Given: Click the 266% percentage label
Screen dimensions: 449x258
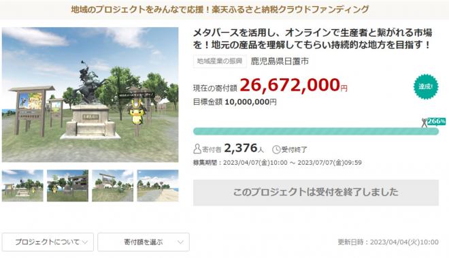Looking at the screenshot, I should pyautogui.click(x=436, y=121).
